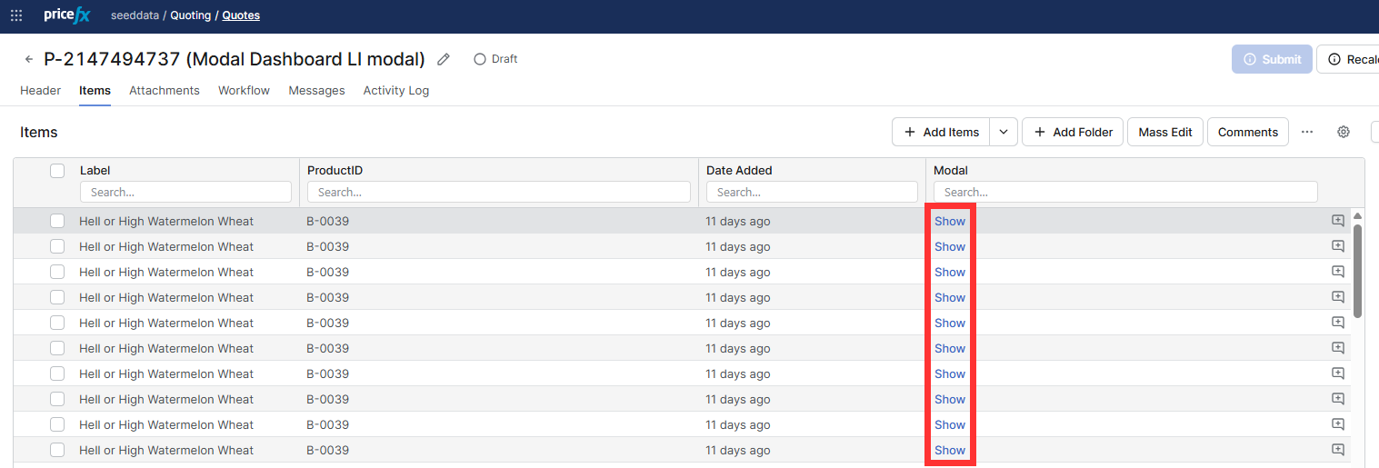The width and height of the screenshot is (1379, 468).
Task: Open the apps grid launcher icon
Action: pyautogui.click(x=16, y=15)
